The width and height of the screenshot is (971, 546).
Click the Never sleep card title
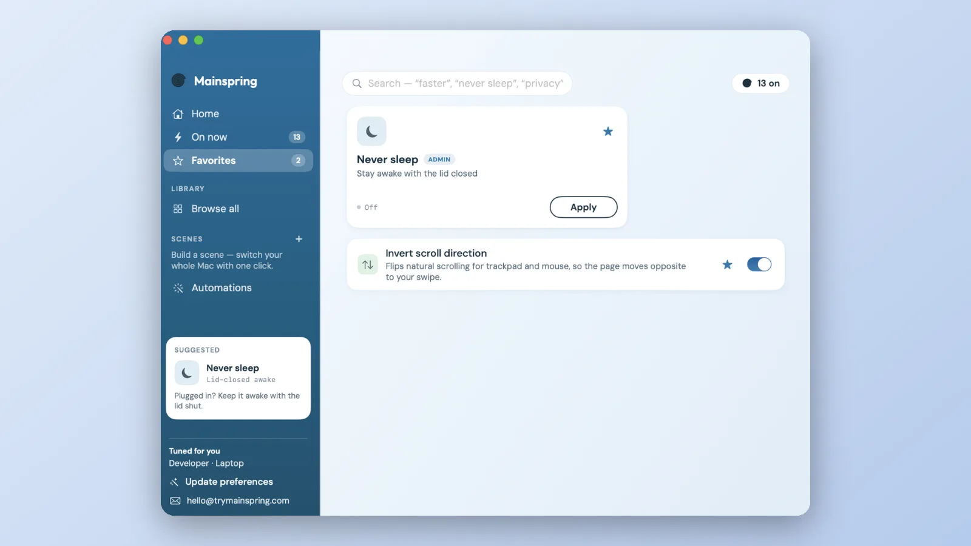pos(387,160)
